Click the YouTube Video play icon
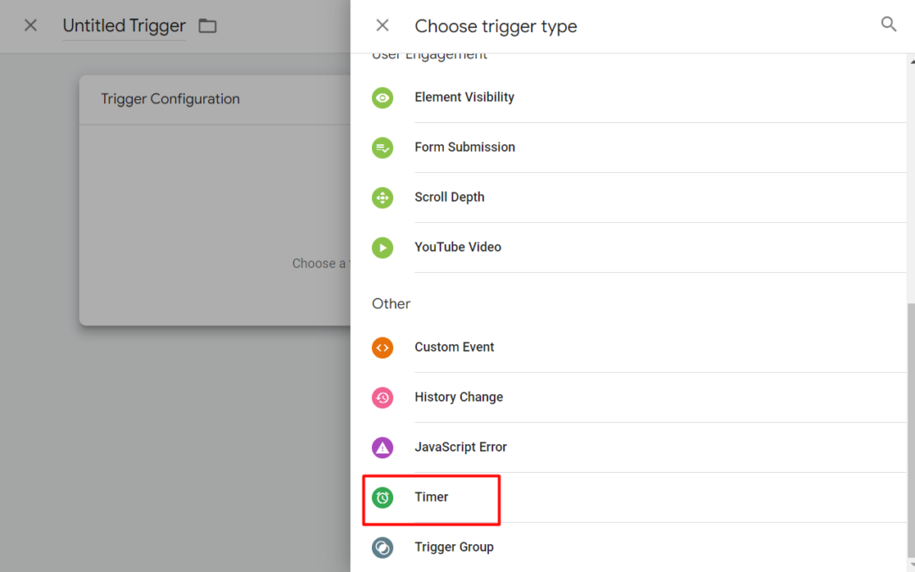This screenshot has height=572, width=915. click(382, 247)
